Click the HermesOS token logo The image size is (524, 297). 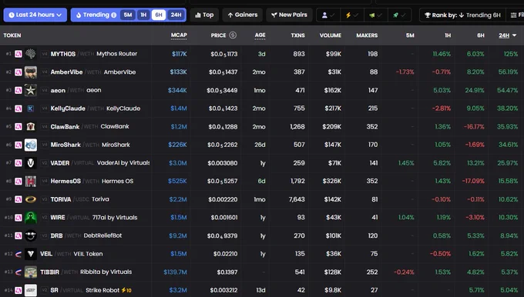click(31, 182)
